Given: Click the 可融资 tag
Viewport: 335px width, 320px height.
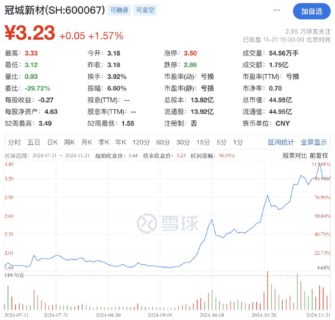Looking at the screenshot, I should tap(119, 10).
